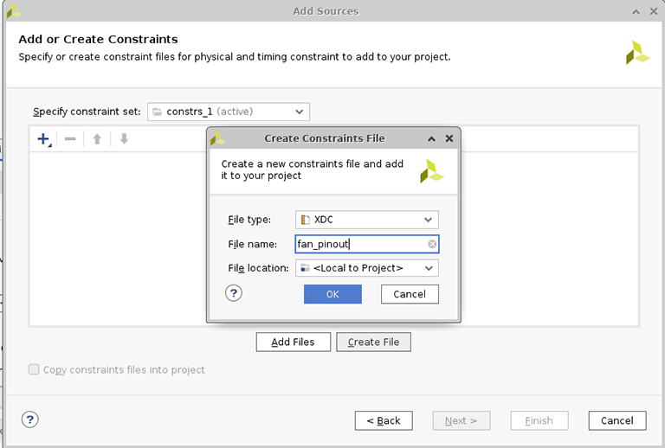Clear the File name field with X icon
This screenshot has height=448, width=665.
(431, 245)
